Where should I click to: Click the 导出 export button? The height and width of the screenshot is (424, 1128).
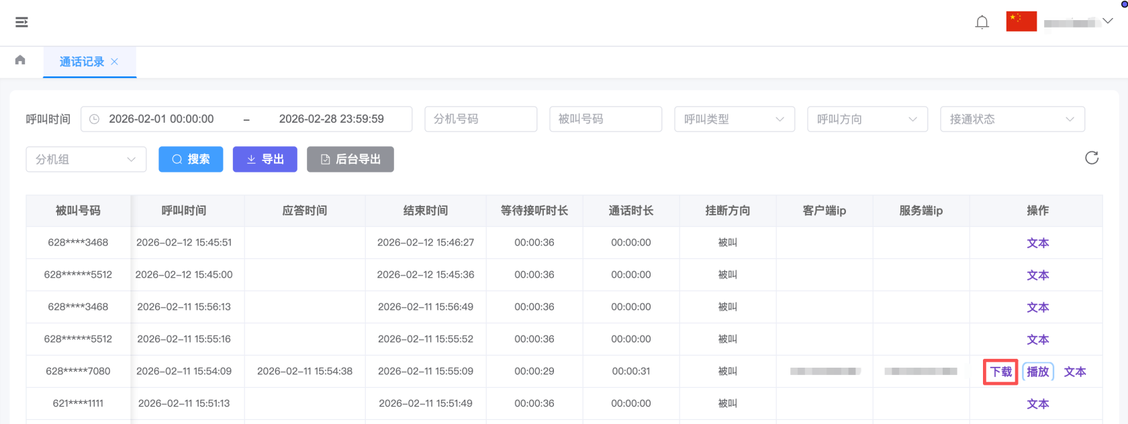[x=265, y=160]
